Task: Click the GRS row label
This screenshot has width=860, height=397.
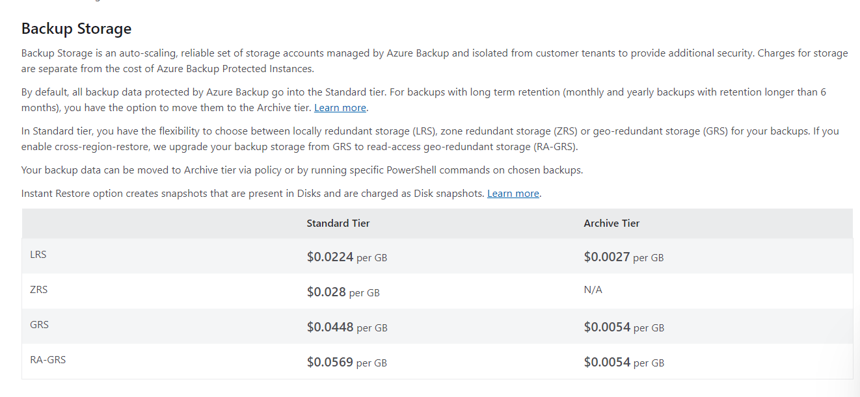Action: click(39, 325)
